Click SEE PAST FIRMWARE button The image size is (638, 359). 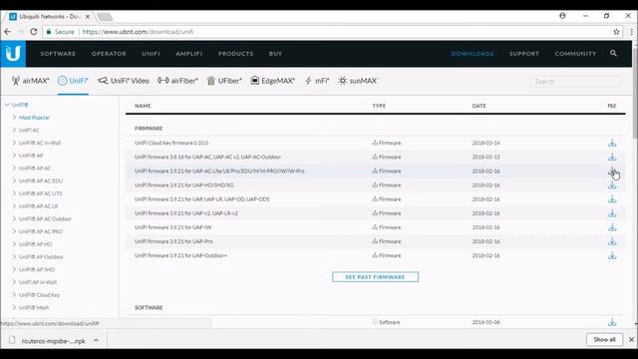click(x=375, y=277)
